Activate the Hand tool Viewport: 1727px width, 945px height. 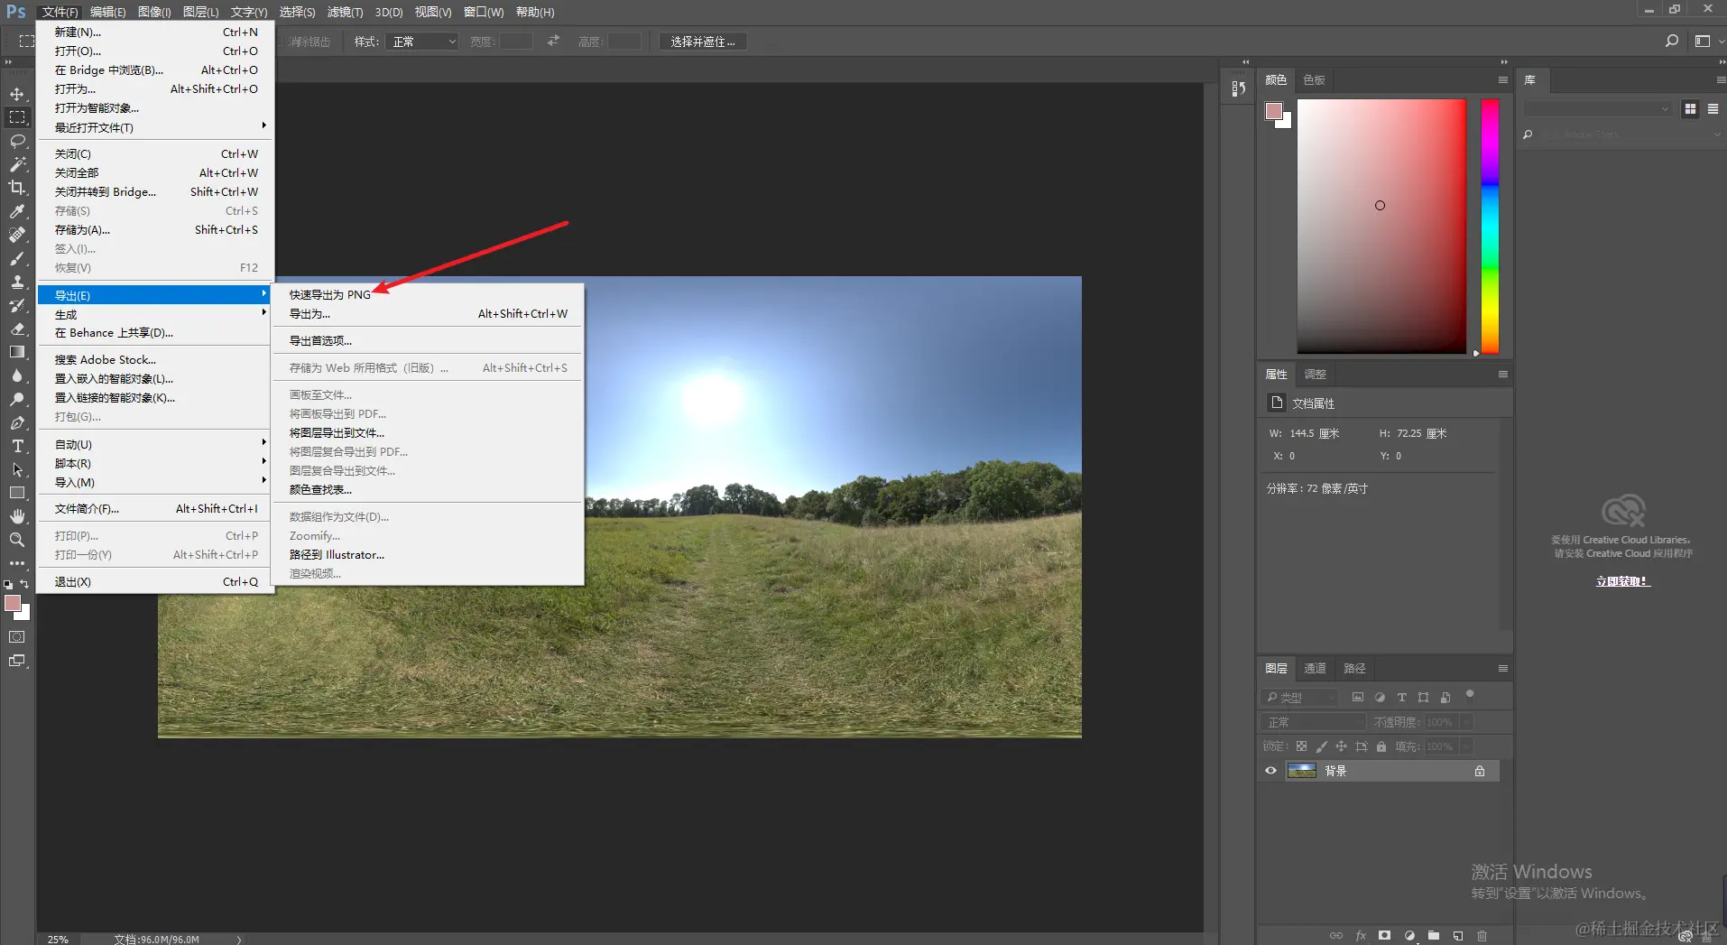pyautogui.click(x=17, y=516)
